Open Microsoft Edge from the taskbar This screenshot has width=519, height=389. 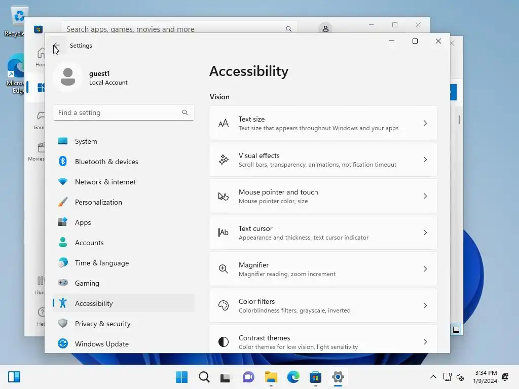point(293,377)
